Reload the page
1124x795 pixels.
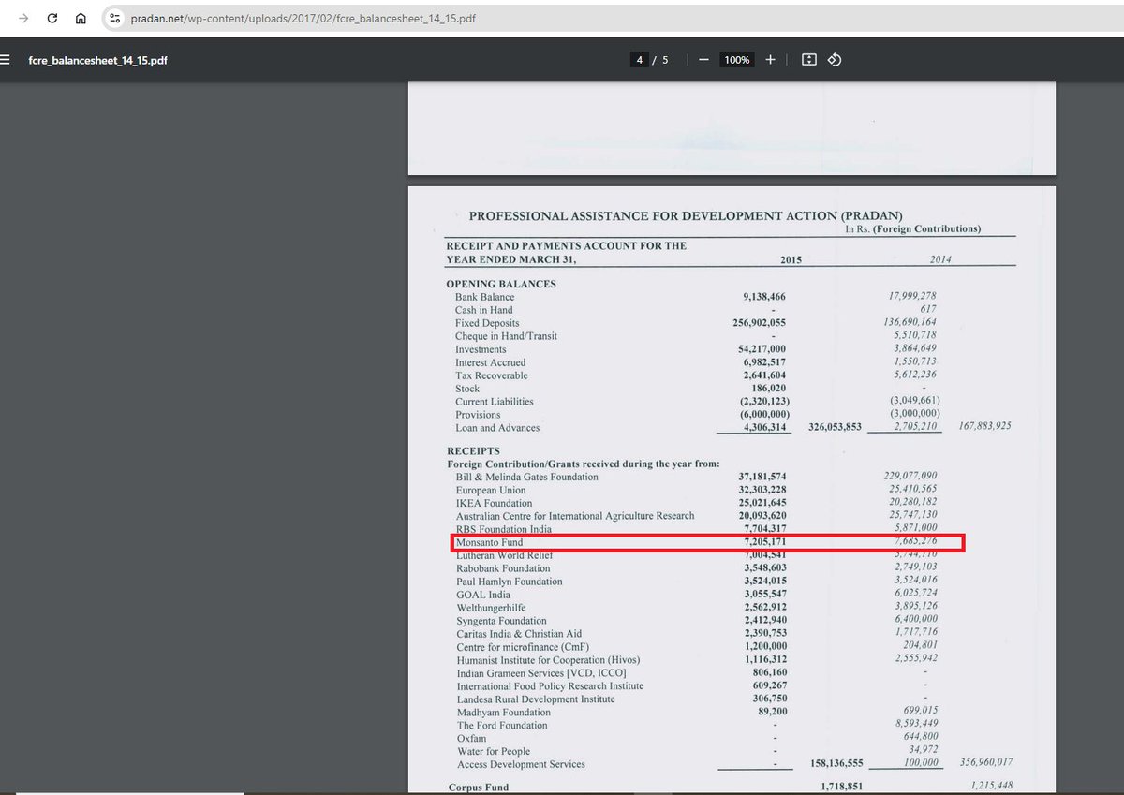click(52, 18)
